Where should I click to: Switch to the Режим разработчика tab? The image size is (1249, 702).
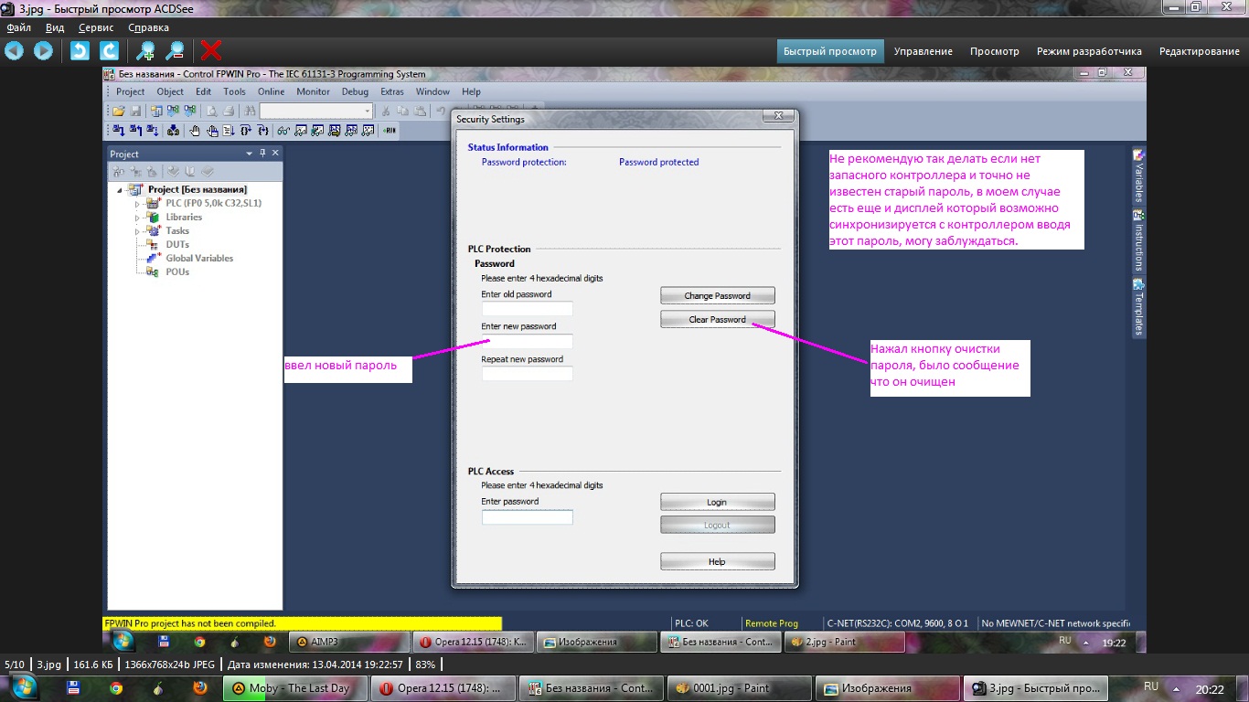[x=1089, y=51]
